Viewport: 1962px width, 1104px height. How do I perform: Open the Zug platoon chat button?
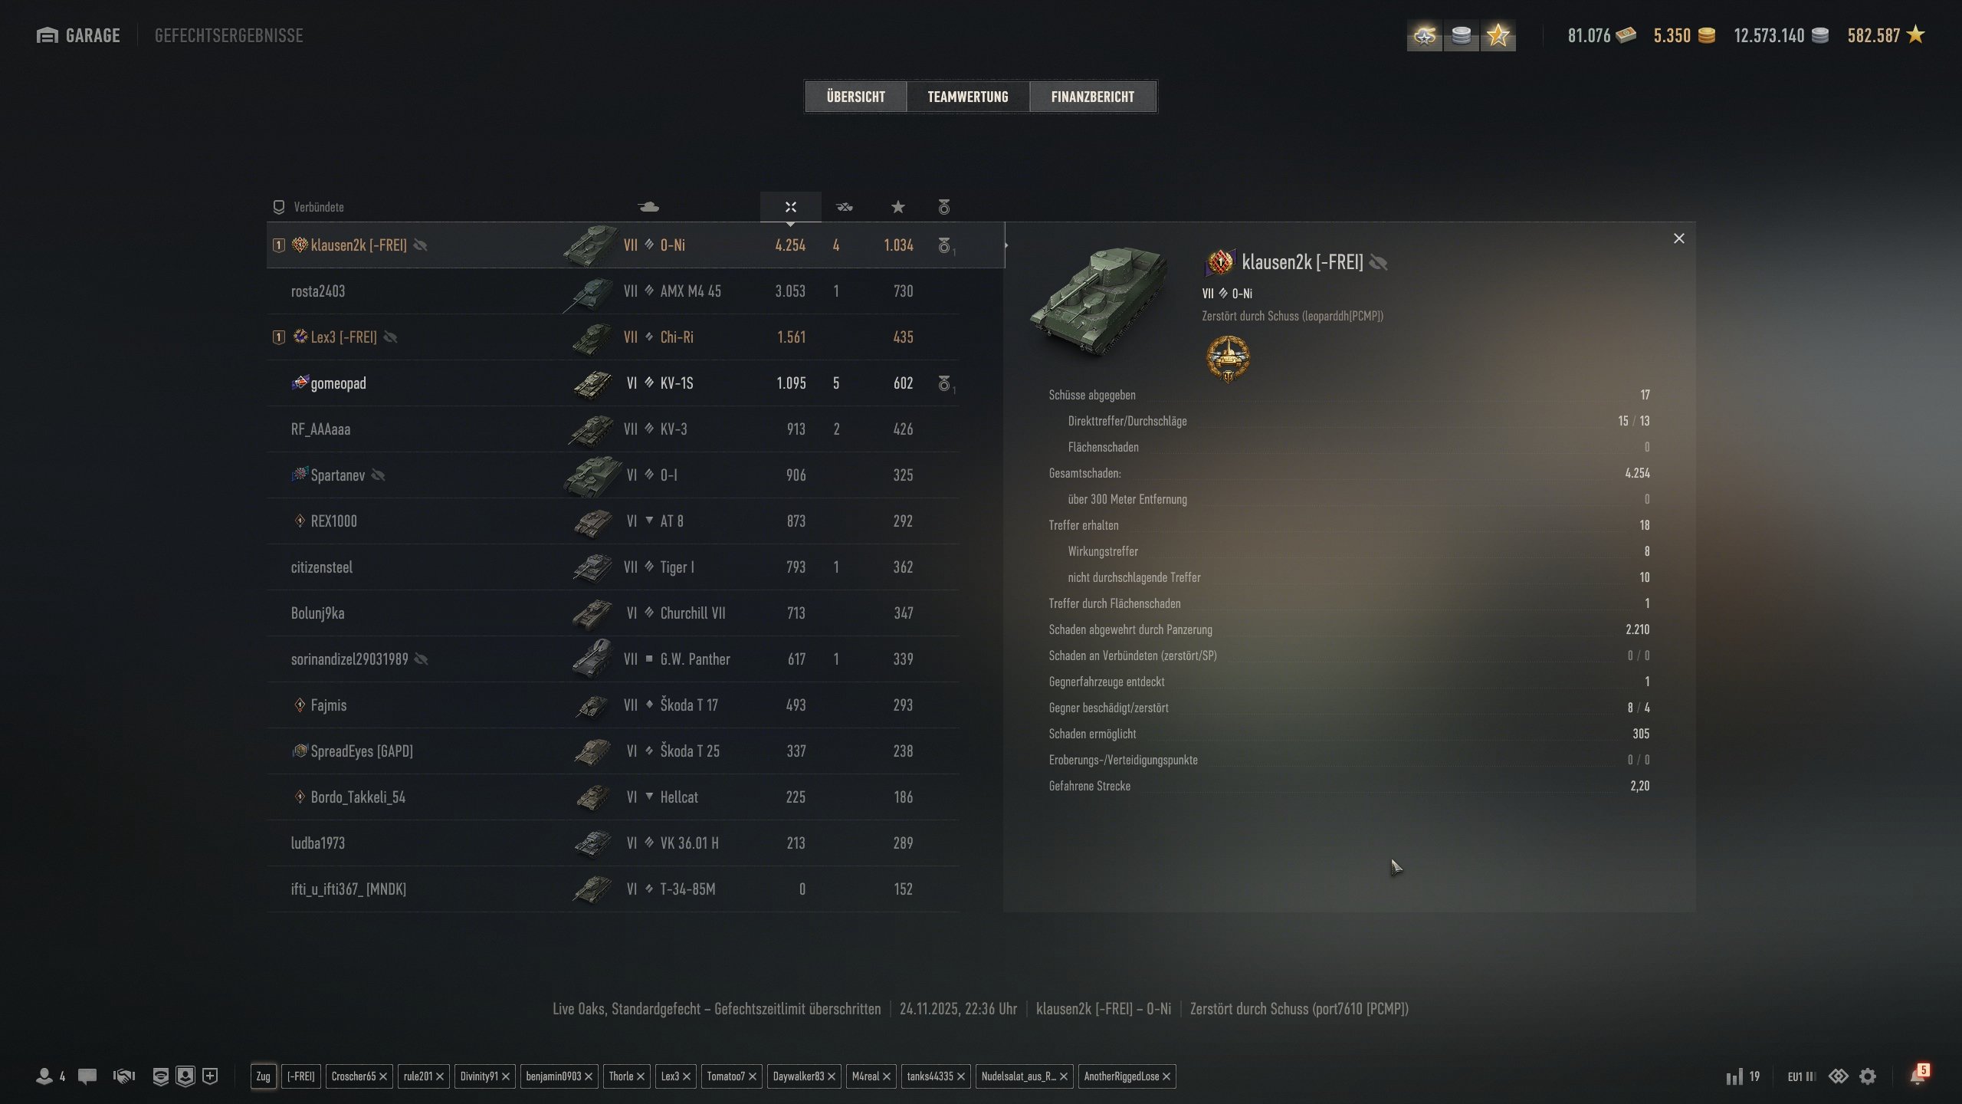pos(263,1076)
